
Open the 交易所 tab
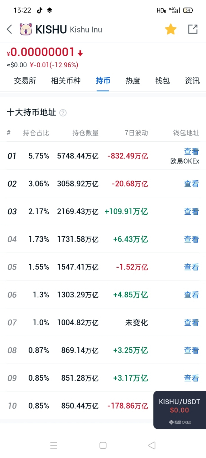click(x=25, y=81)
